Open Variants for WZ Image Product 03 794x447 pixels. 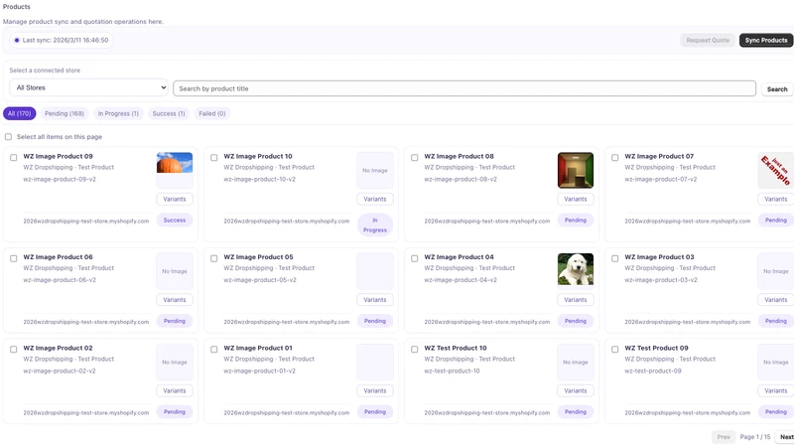775,300
